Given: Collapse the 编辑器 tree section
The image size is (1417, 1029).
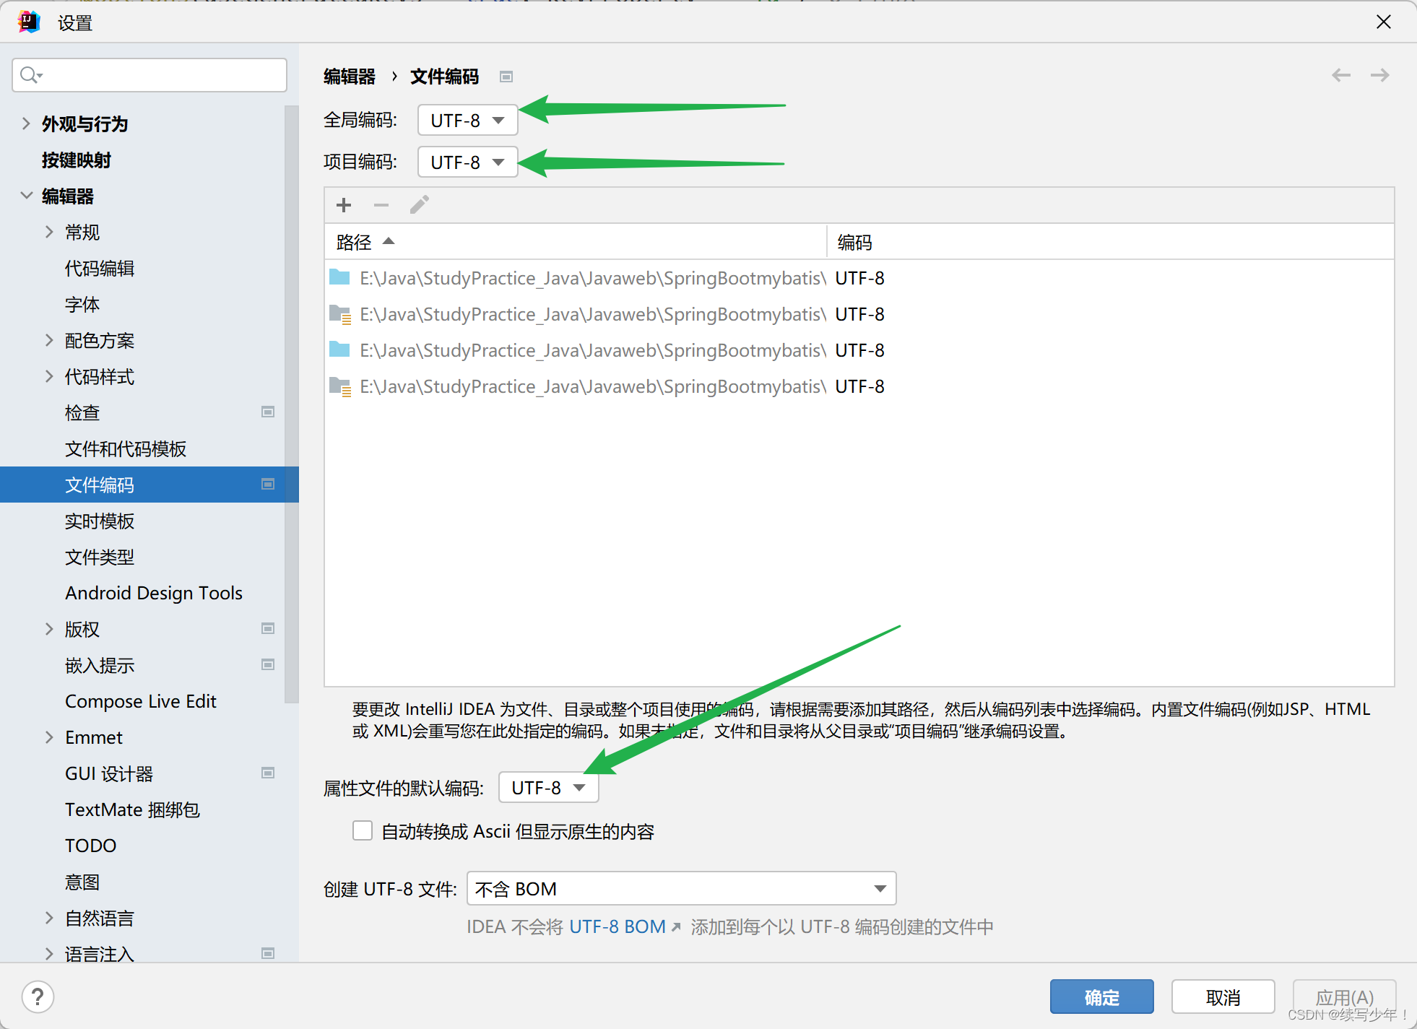Looking at the screenshot, I should point(27,196).
